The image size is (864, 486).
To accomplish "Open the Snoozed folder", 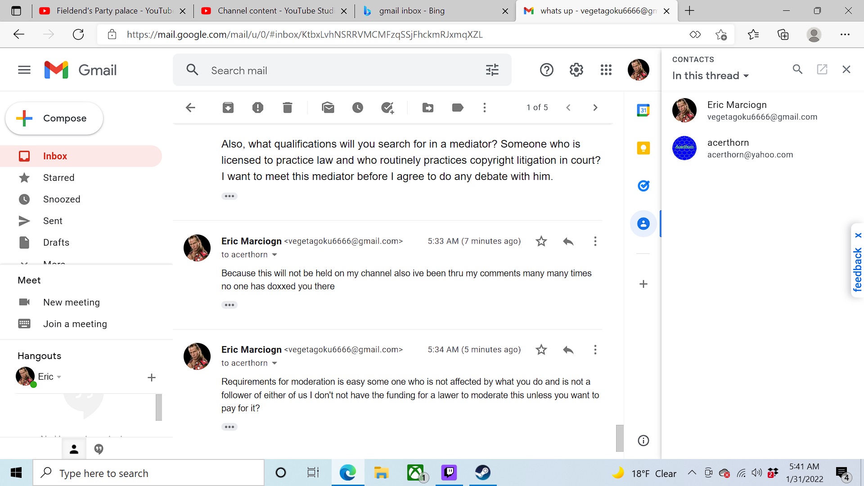I will (81, 199).
